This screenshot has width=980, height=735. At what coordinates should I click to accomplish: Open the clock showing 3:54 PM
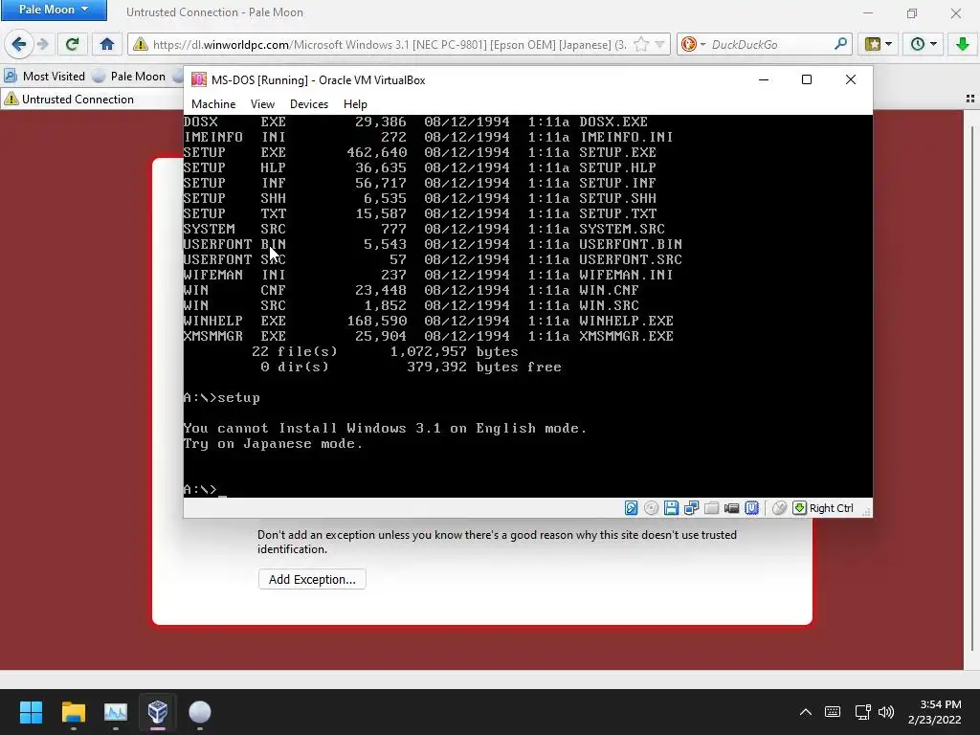tap(934, 712)
